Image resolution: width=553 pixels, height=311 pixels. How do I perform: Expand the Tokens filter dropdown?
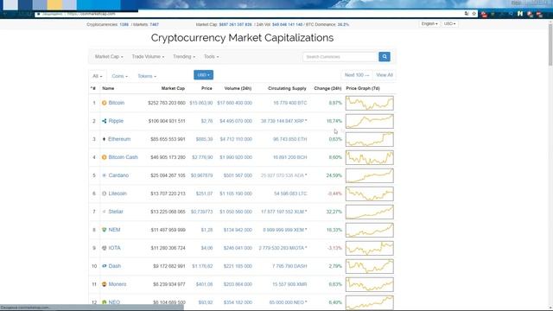tap(147, 76)
